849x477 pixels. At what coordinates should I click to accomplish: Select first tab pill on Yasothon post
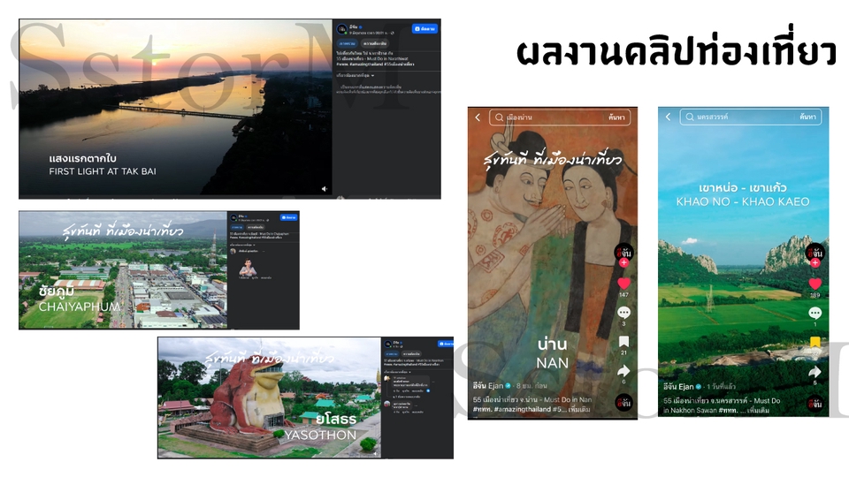[390, 353]
